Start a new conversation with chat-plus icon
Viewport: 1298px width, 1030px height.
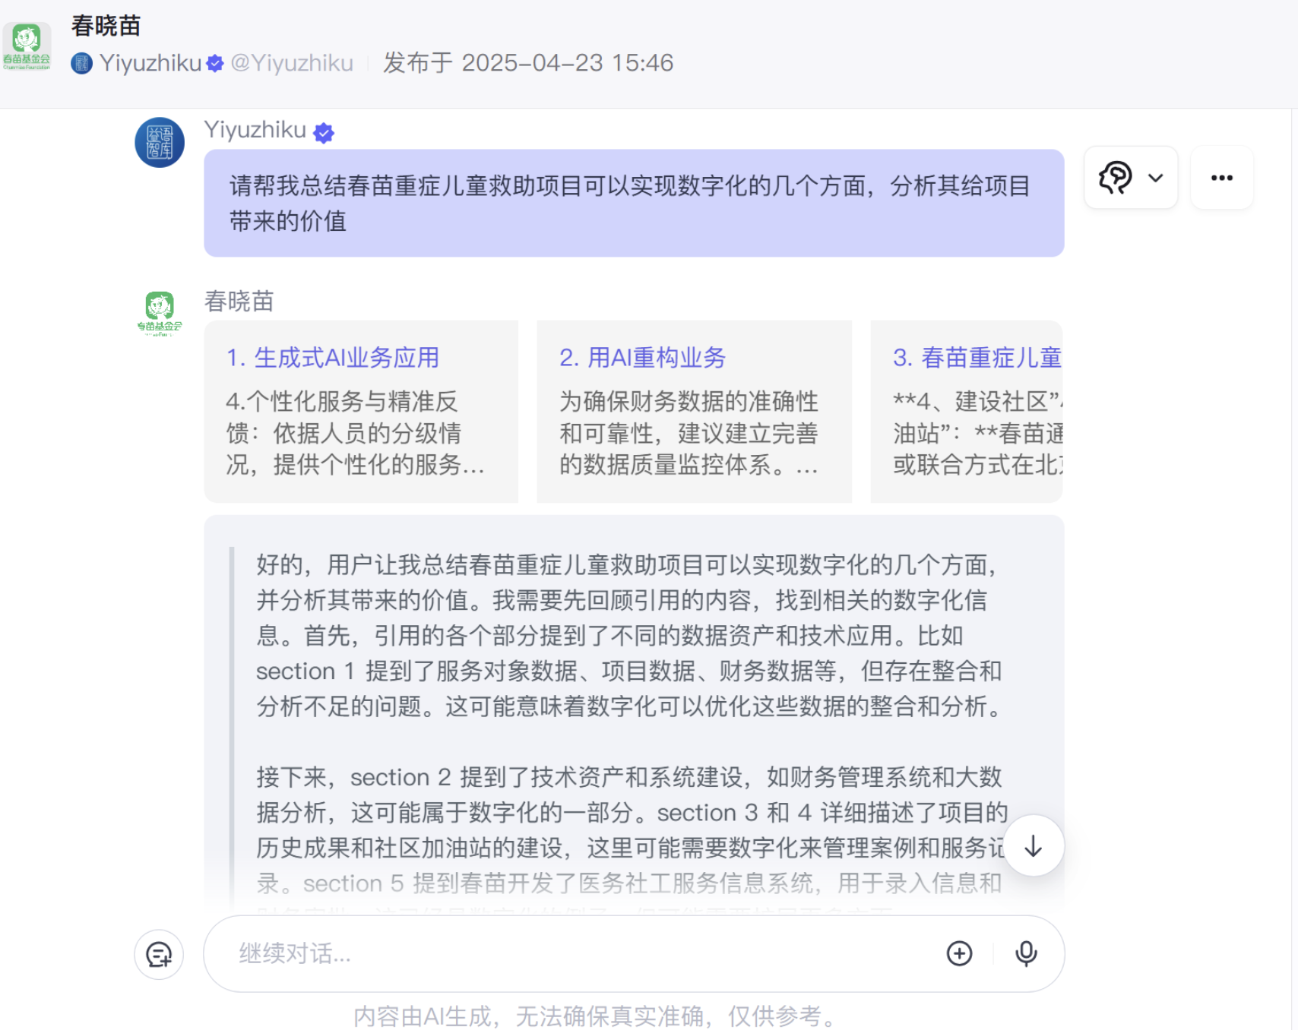(159, 954)
